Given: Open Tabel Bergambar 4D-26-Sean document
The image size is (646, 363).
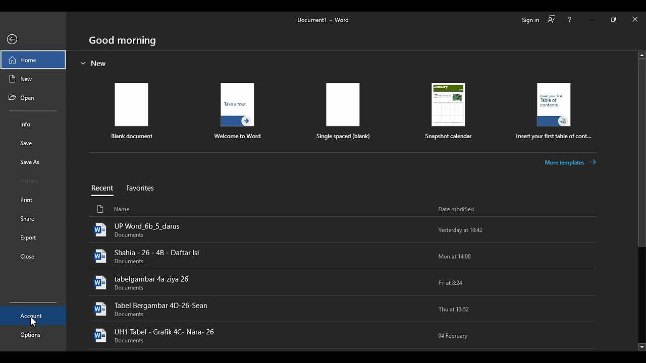Looking at the screenshot, I should [343, 309].
